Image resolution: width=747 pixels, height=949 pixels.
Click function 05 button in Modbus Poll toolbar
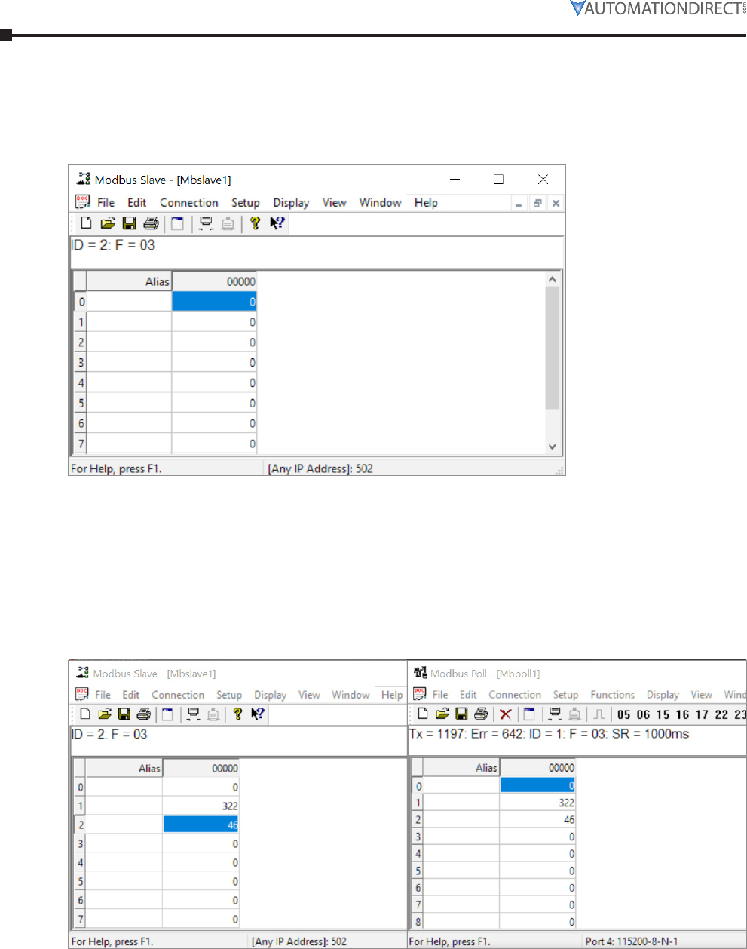pos(623,714)
